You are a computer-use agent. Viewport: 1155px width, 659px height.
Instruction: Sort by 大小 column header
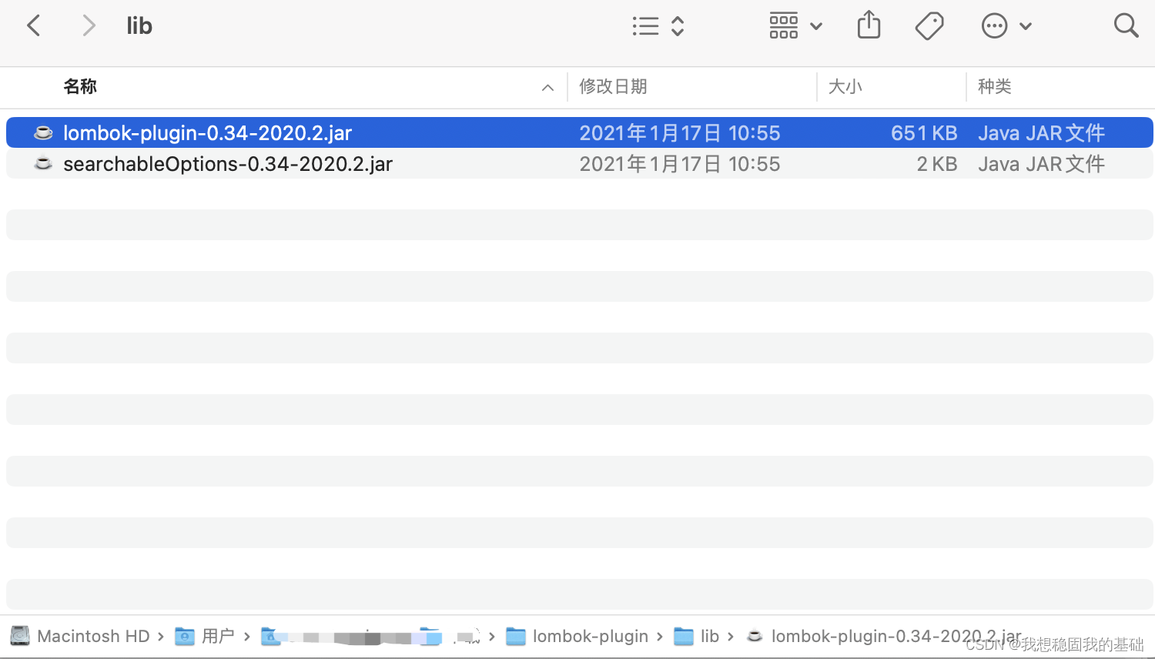pyautogui.click(x=845, y=86)
